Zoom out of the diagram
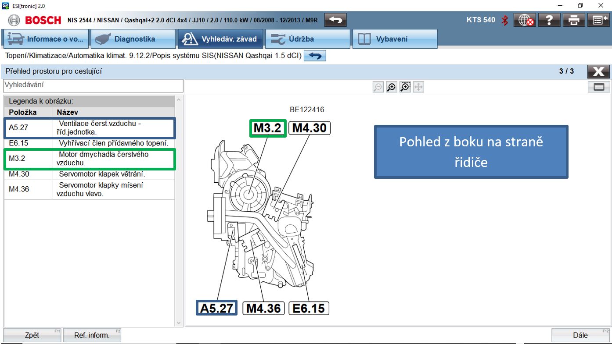The height and width of the screenshot is (344, 612). [378, 87]
